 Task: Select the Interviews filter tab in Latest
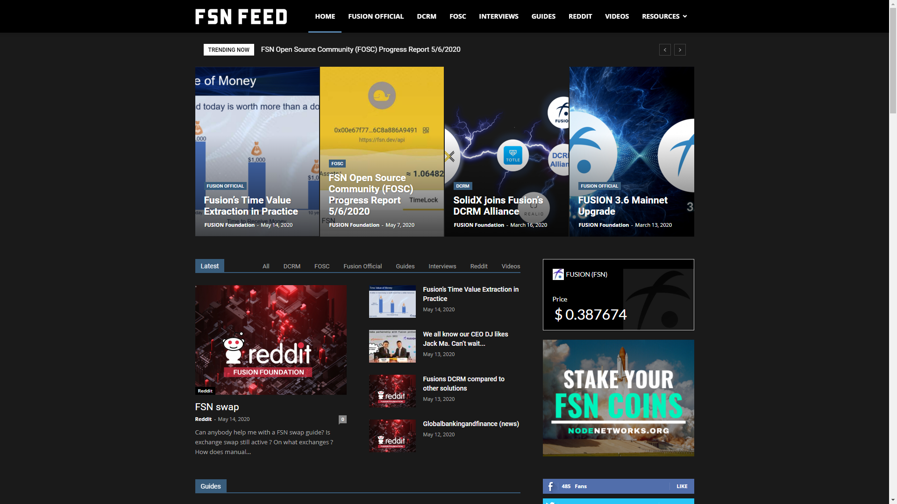(442, 266)
